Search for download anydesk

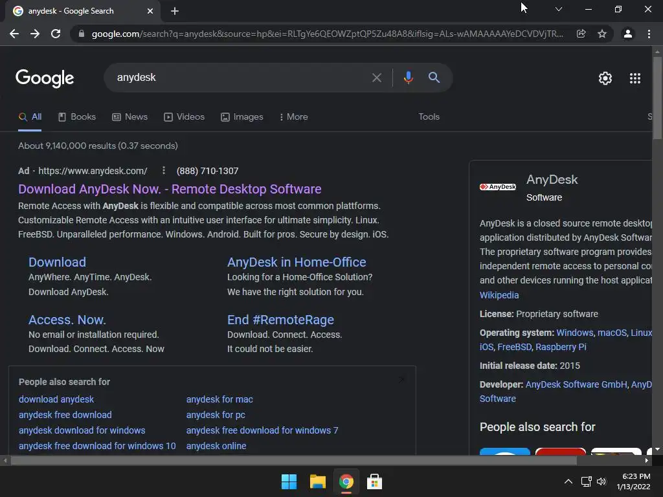pyautogui.click(x=56, y=399)
